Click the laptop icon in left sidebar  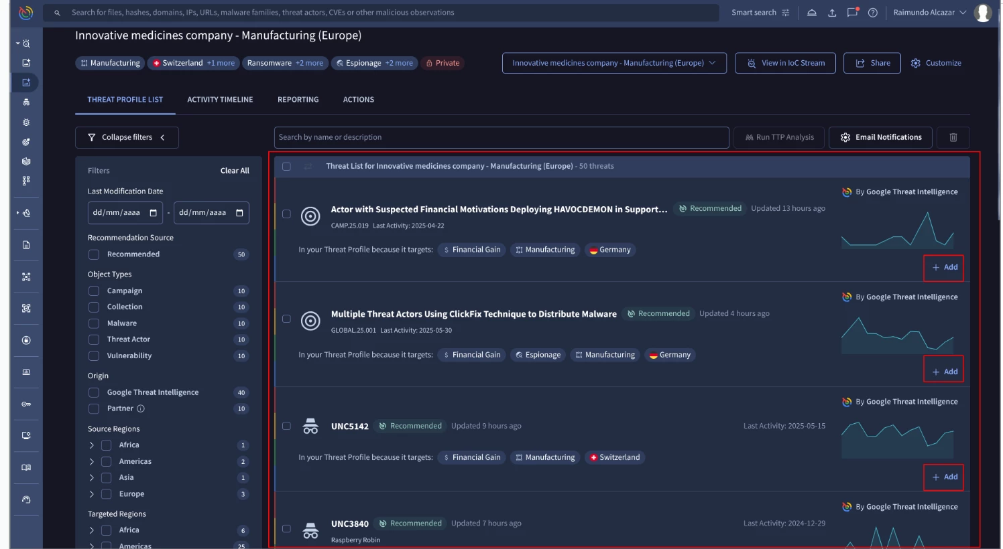point(26,372)
